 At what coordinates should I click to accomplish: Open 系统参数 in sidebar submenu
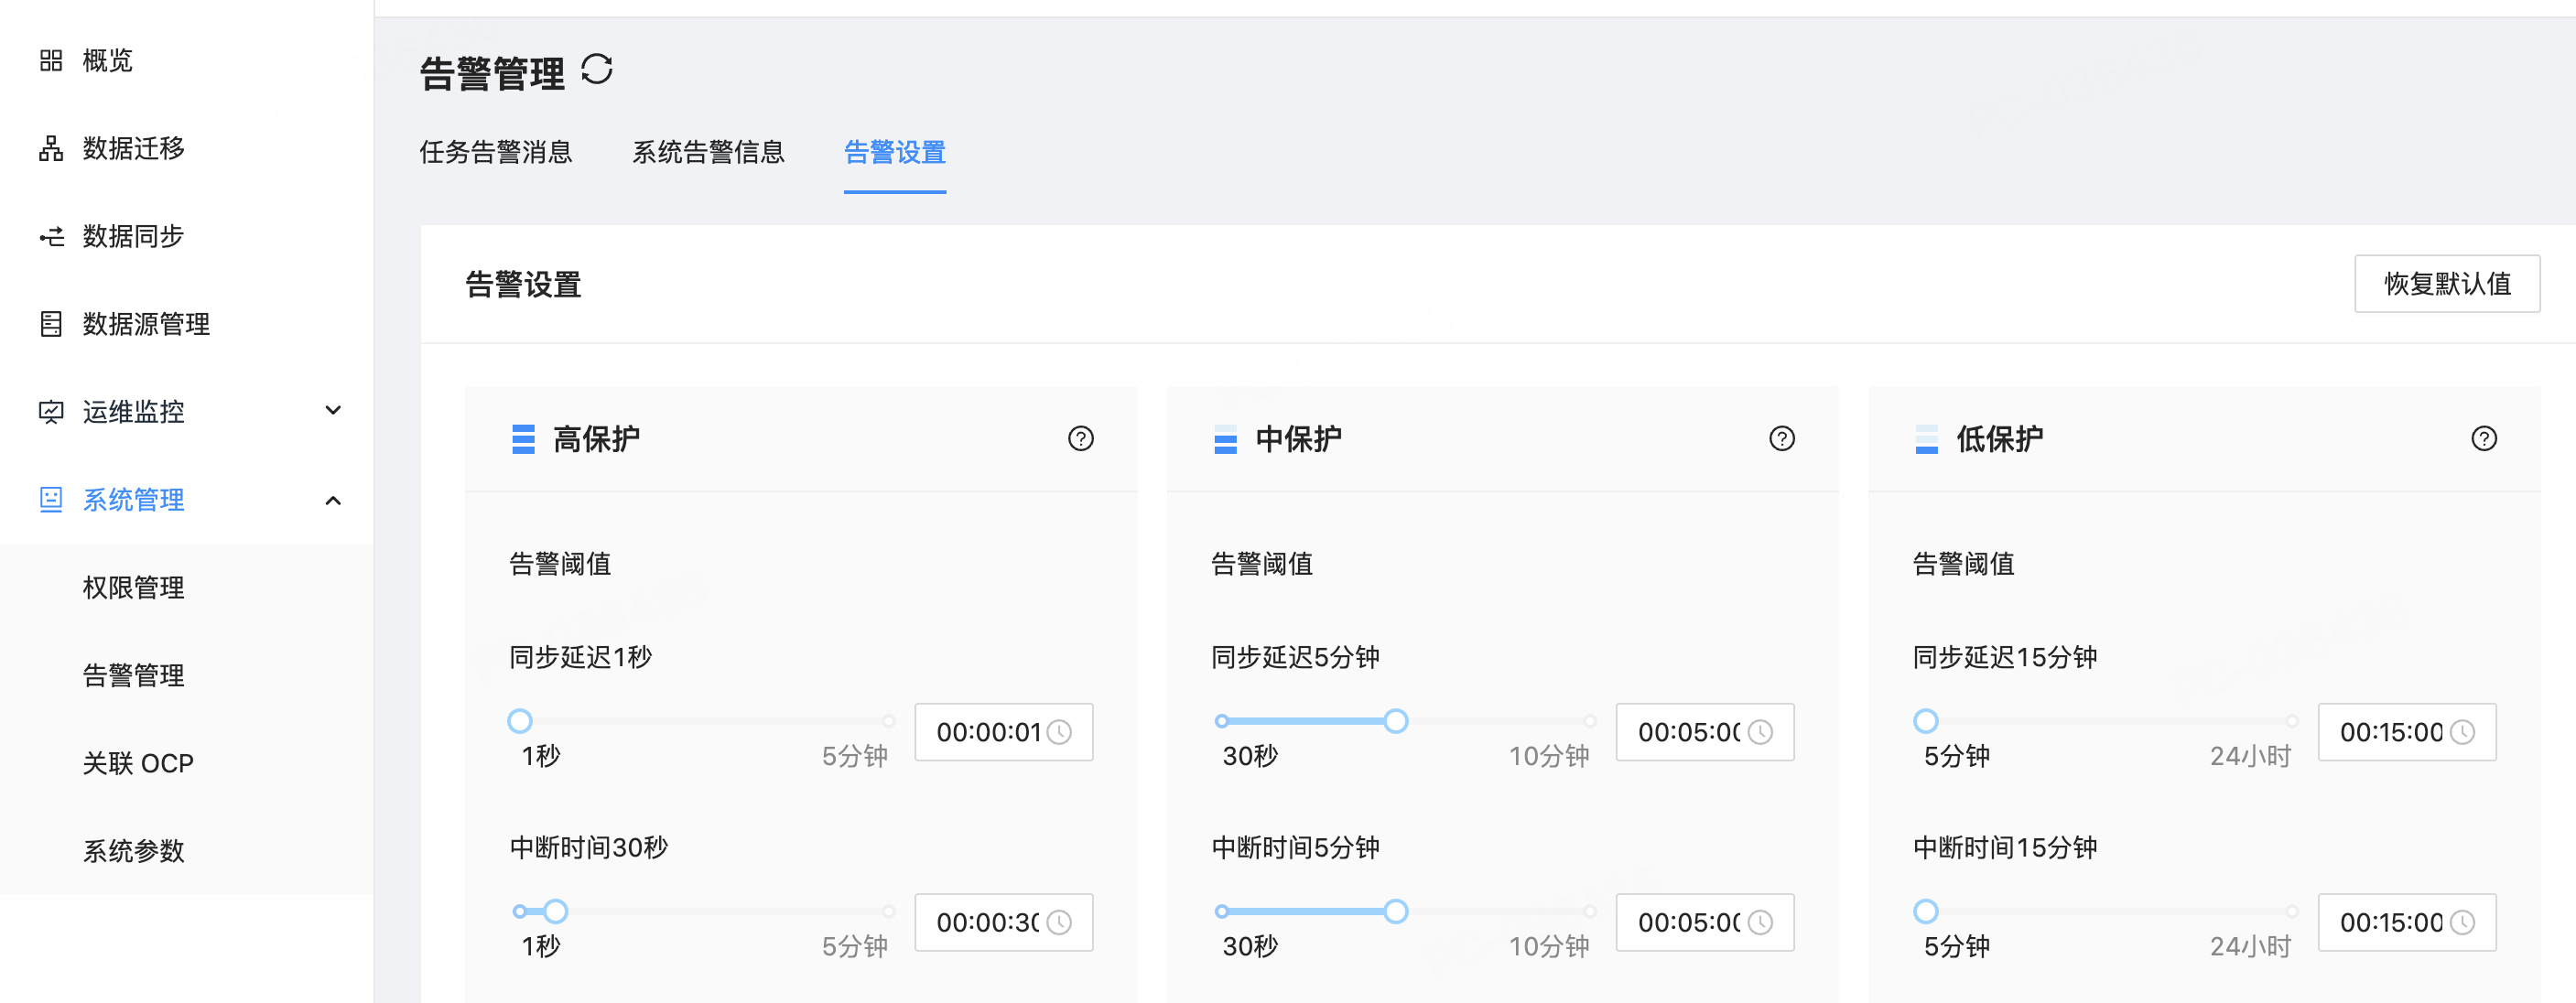[133, 851]
